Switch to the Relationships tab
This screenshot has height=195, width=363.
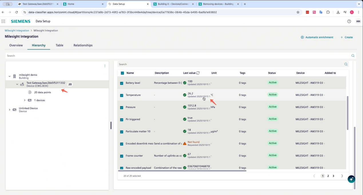(x=83, y=45)
